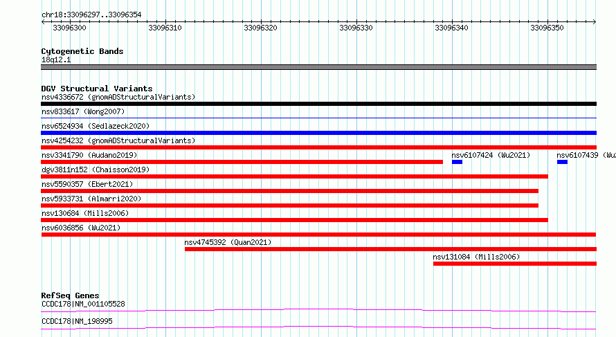Open nsv6524934 (Sedlazeck2020) variant label

[96, 126]
